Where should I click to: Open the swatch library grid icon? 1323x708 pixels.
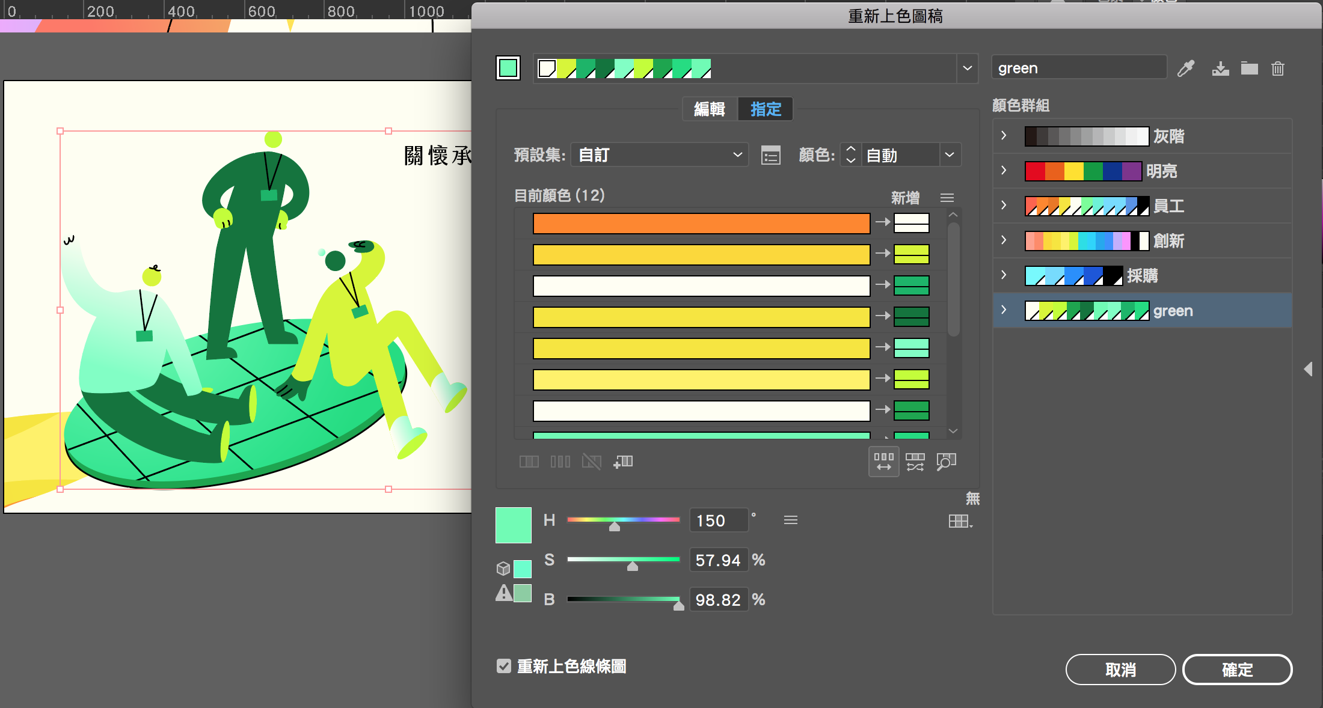pyautogui.click(x=960, y=521)
